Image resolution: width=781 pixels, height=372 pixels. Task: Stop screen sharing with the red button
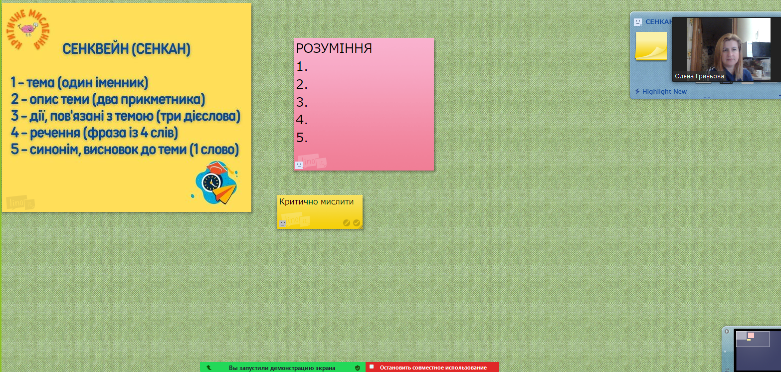click(x=432, y=368)
